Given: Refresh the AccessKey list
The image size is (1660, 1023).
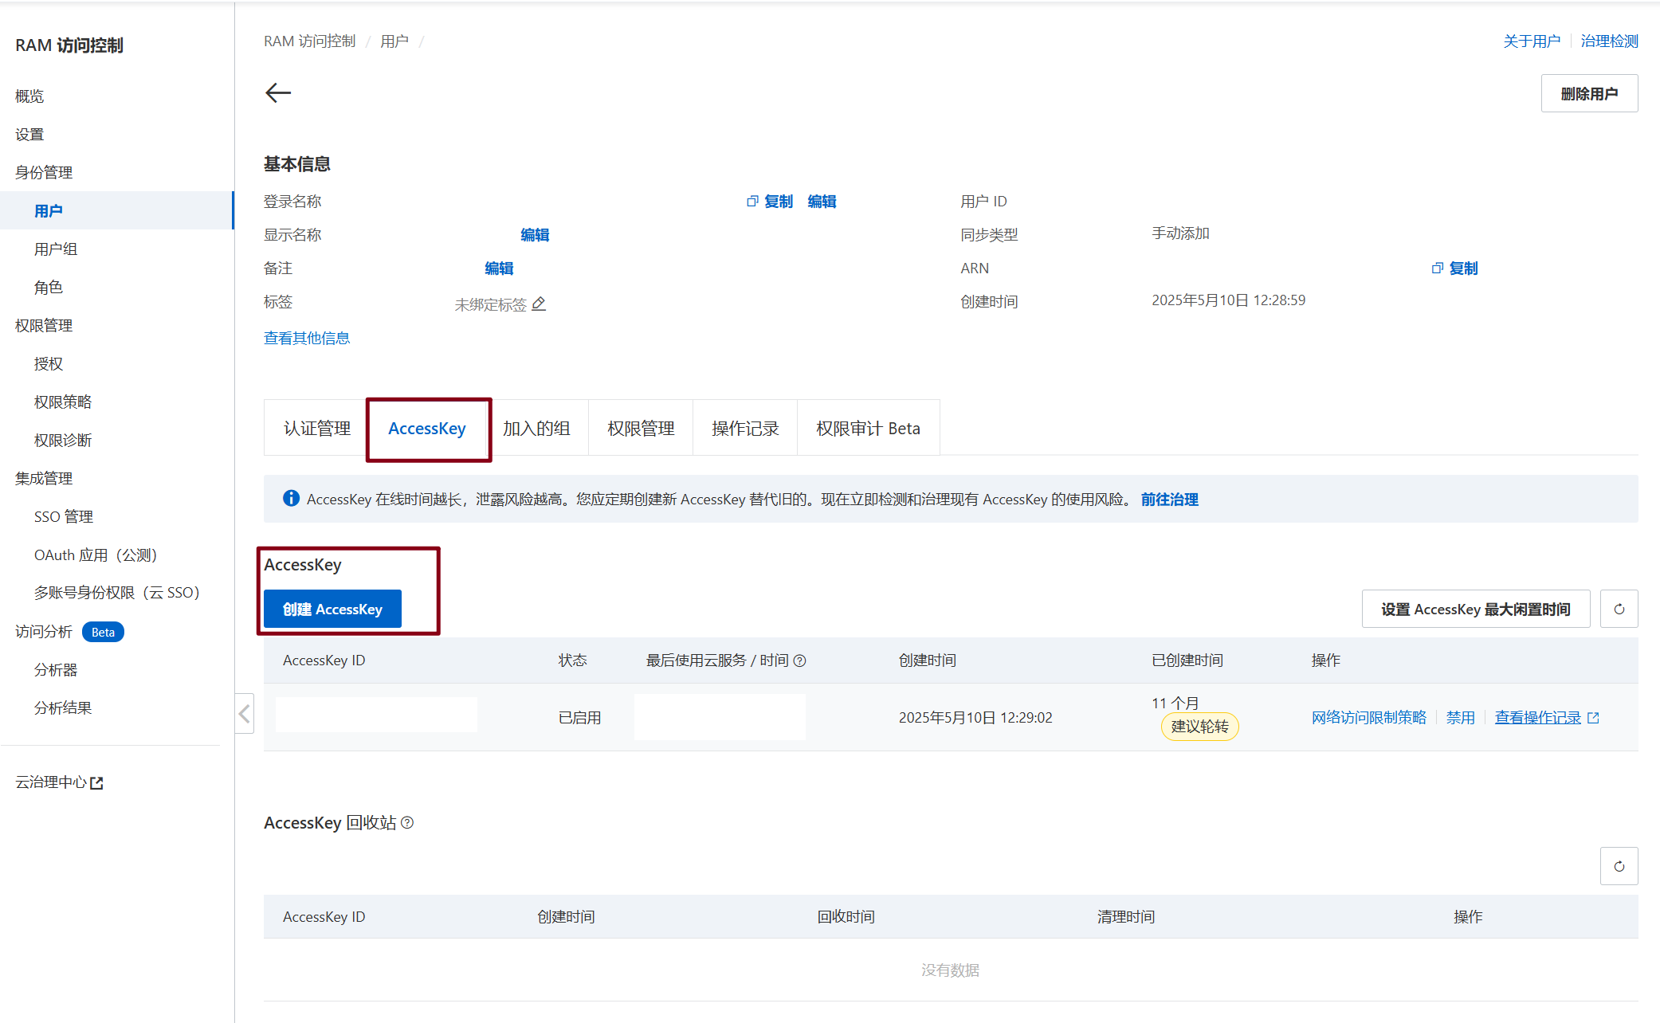Looking at the screenshot, I should click(x=1619, y=609).
